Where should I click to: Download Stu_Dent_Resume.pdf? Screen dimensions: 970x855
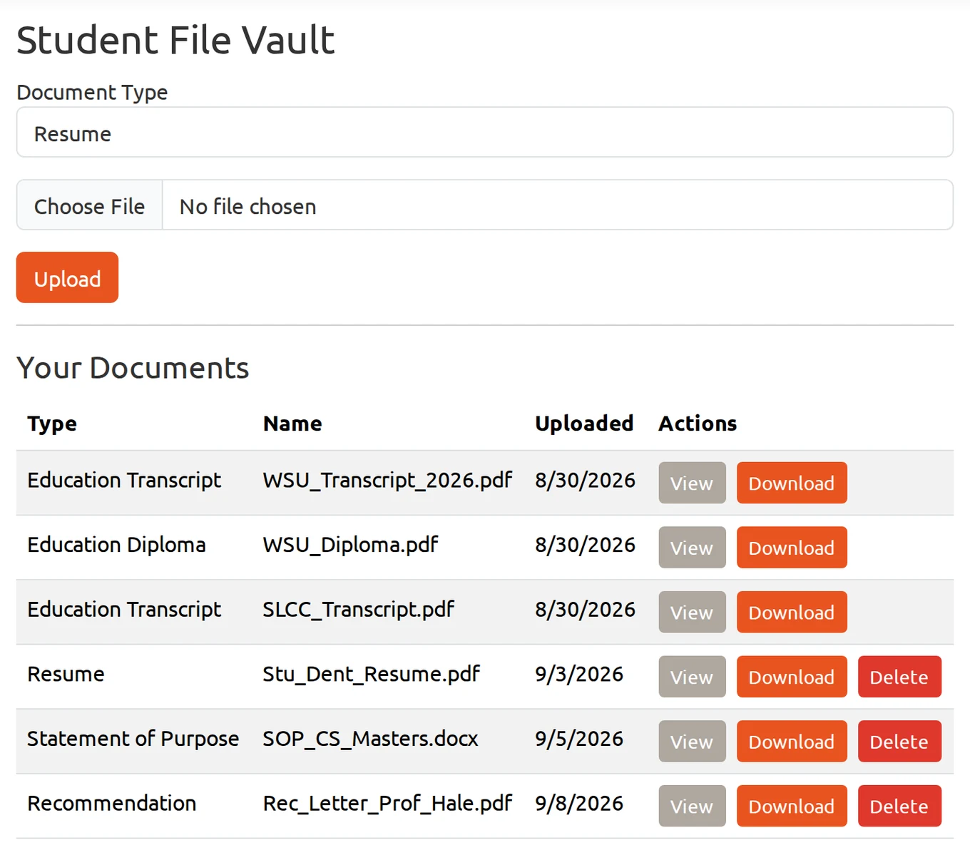(x=792, y=677)
